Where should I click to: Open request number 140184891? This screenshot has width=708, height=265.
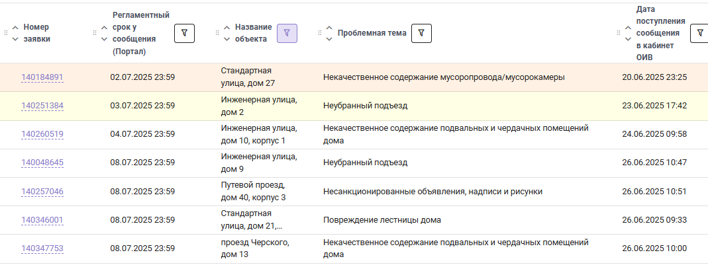click(42, 77)
